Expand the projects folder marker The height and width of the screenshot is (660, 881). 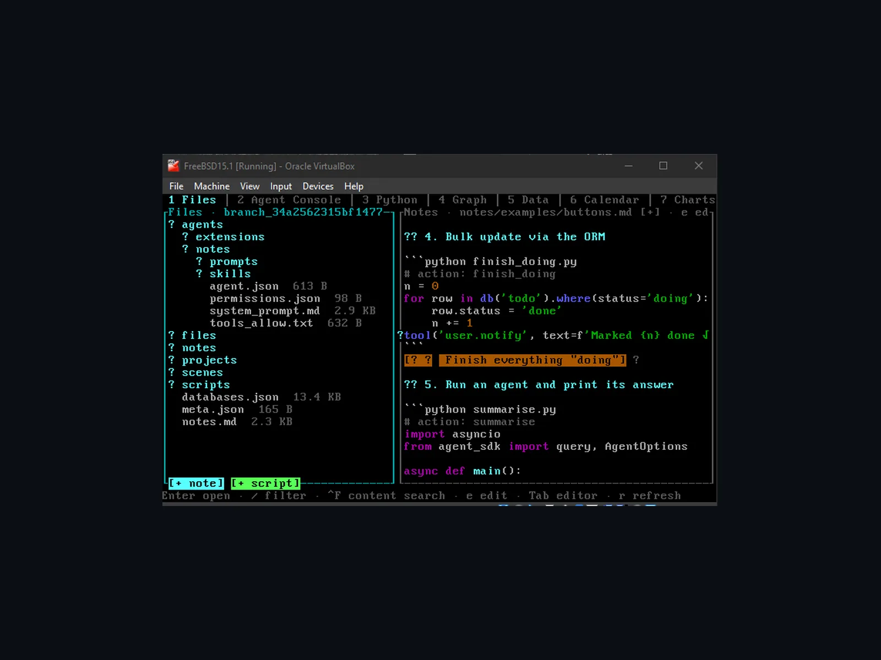[x=171, y=360]
